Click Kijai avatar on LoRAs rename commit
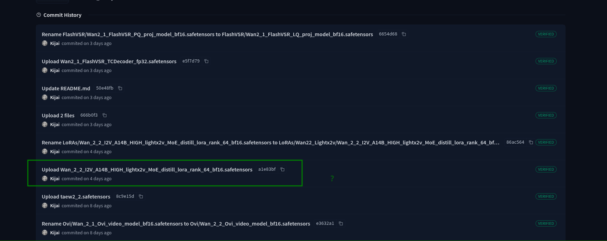This screenshot has width=607, height=241. pos(45,151)
